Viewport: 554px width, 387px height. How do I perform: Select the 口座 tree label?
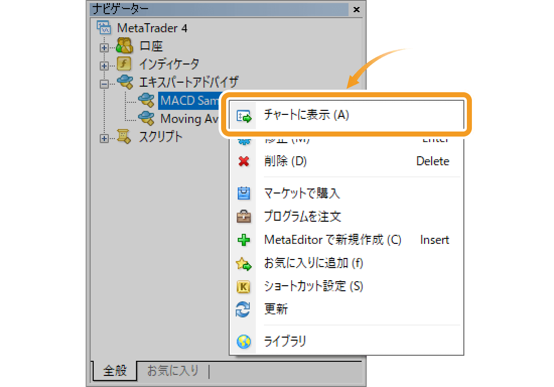click(x=151, y=46)
